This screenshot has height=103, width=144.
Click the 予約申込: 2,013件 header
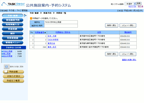coord(13,48)
